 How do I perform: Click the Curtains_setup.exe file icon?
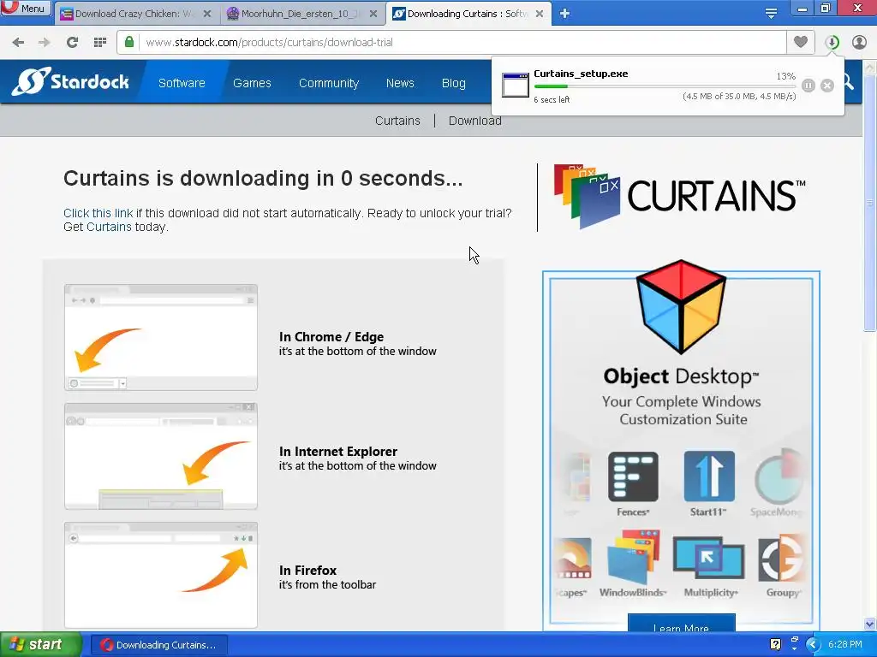point(515,85)
